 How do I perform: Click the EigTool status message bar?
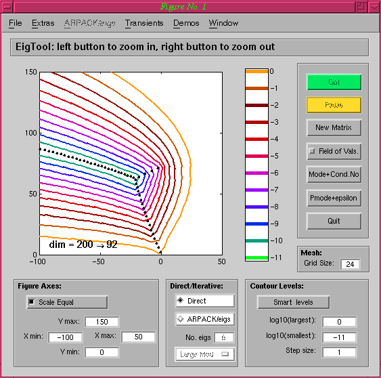tap(189, 47)
